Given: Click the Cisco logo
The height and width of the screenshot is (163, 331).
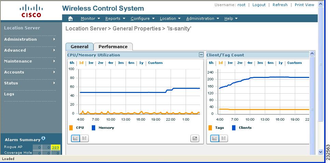Looking at the screenshot, I should click(31, 11).
